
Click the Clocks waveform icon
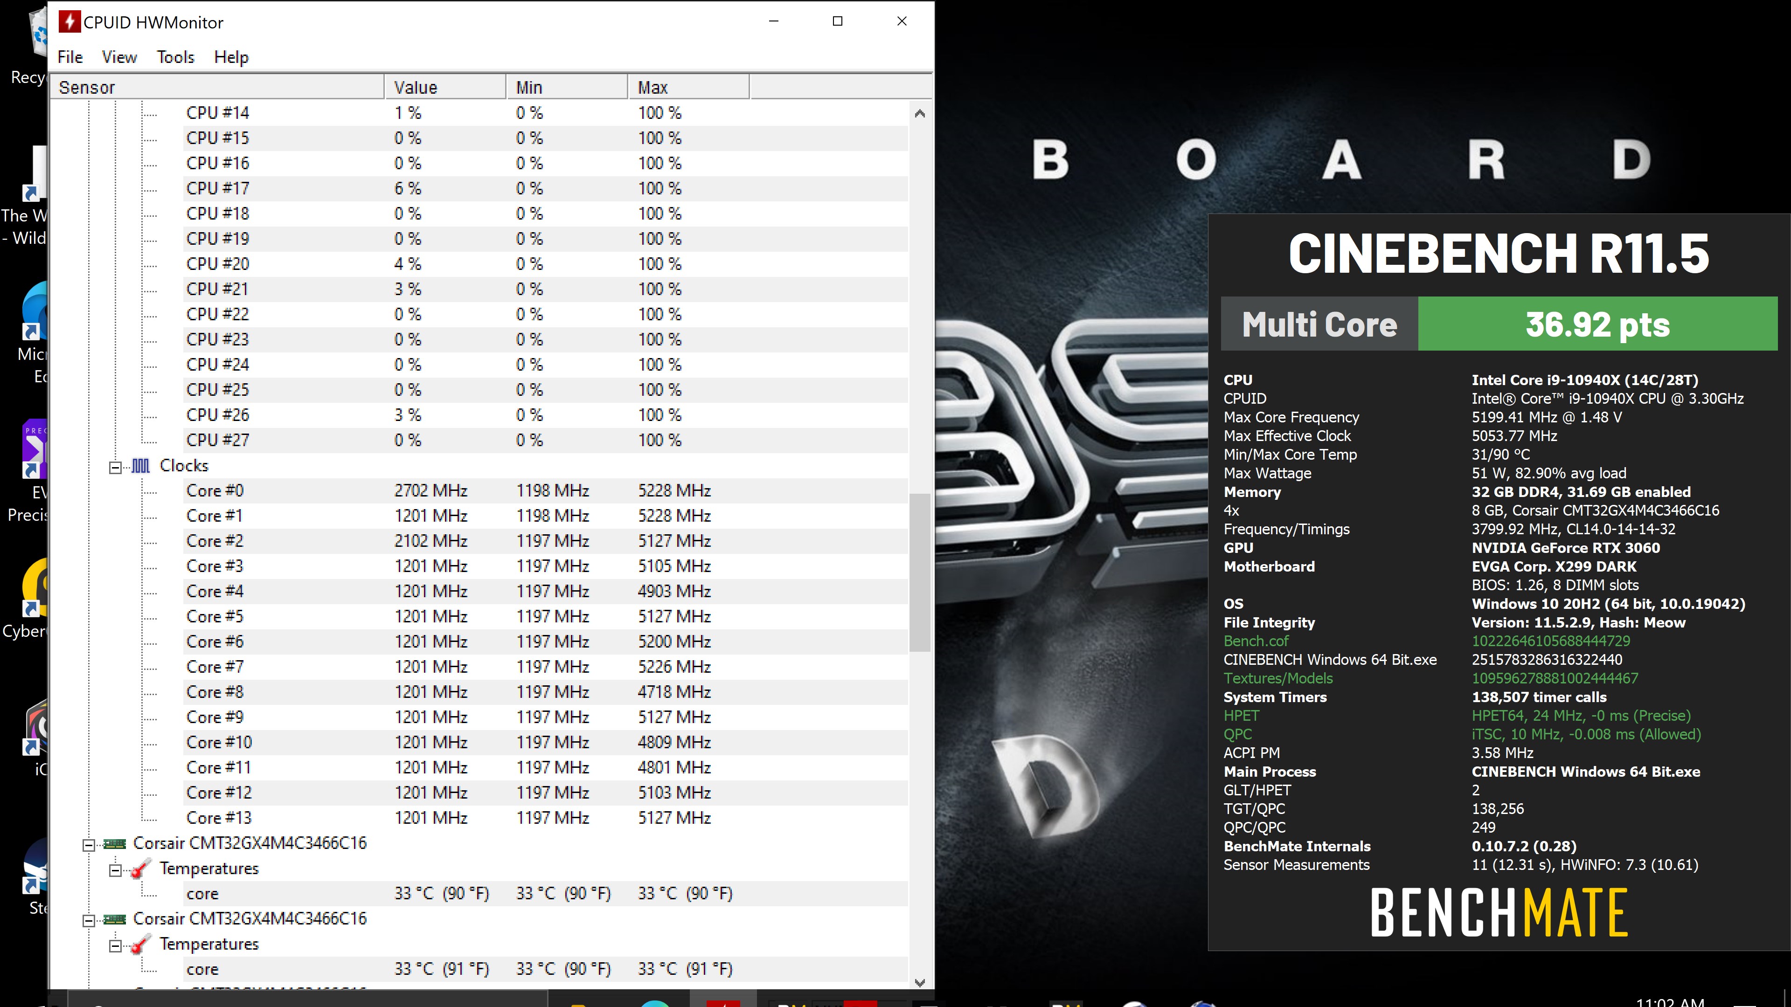(140, 466)
